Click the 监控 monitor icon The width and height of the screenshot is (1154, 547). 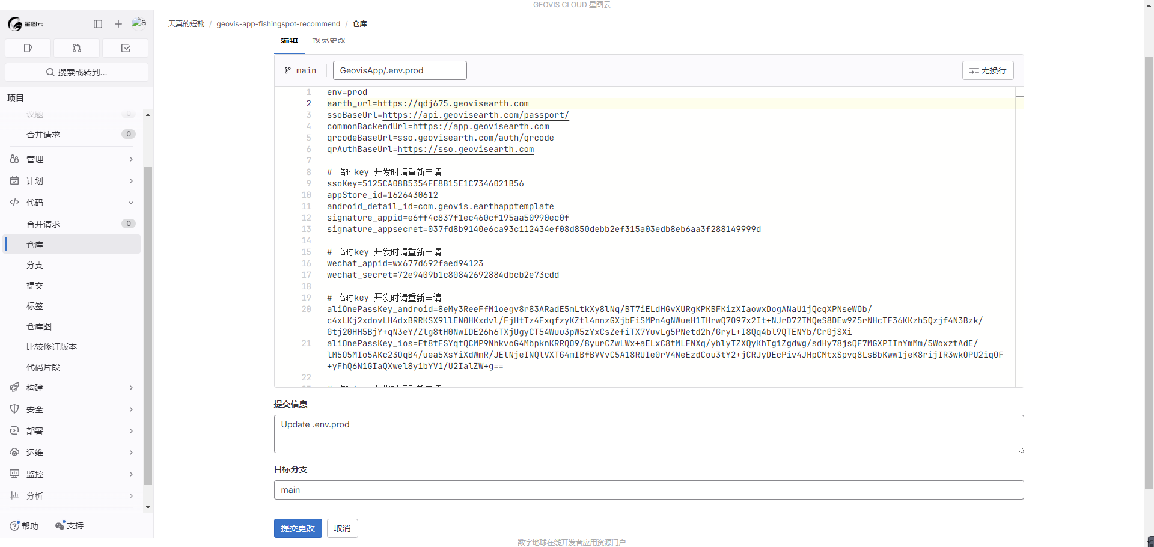point(14,474)
